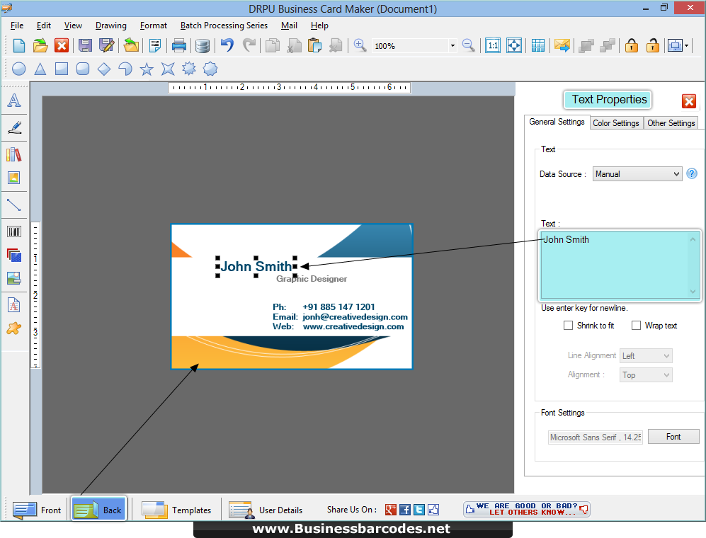Toggle the grid icon in toolbar
The height and width of the screenshot is (538, 706).
click(x=537, y=45)
